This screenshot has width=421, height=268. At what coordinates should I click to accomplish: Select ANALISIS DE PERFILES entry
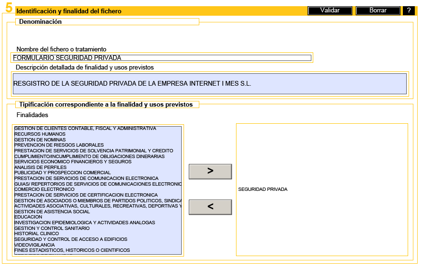point(40,167)
